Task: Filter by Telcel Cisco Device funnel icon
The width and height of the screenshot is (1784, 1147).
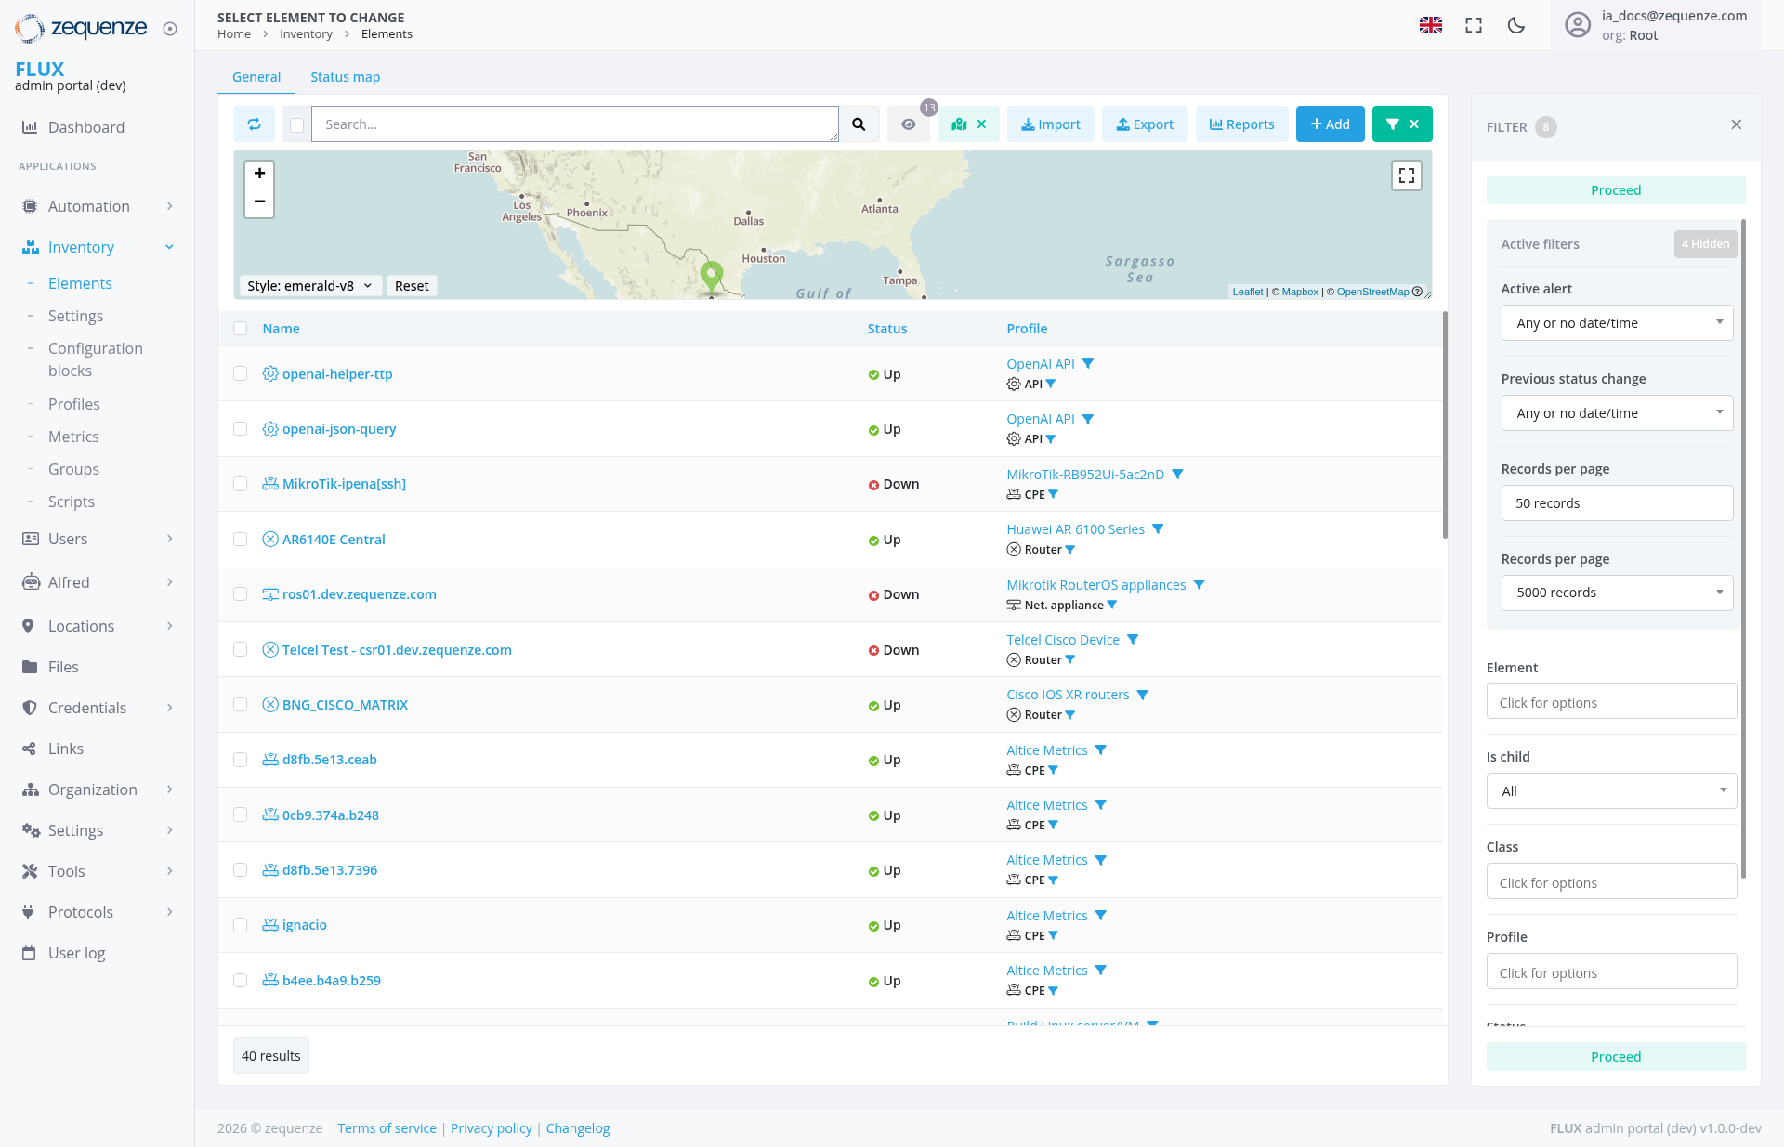Action: click(1133, 640)
